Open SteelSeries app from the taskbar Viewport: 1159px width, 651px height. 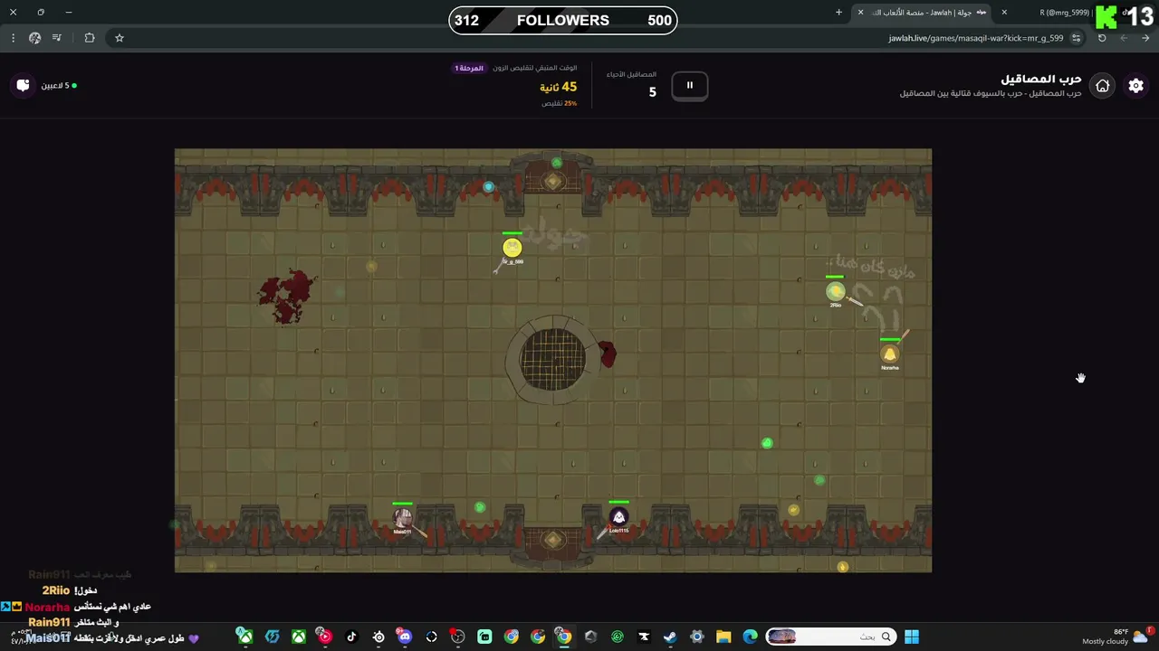pos(378,637)
